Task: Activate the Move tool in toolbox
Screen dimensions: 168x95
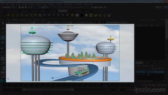Action: (x=3, y=37)
